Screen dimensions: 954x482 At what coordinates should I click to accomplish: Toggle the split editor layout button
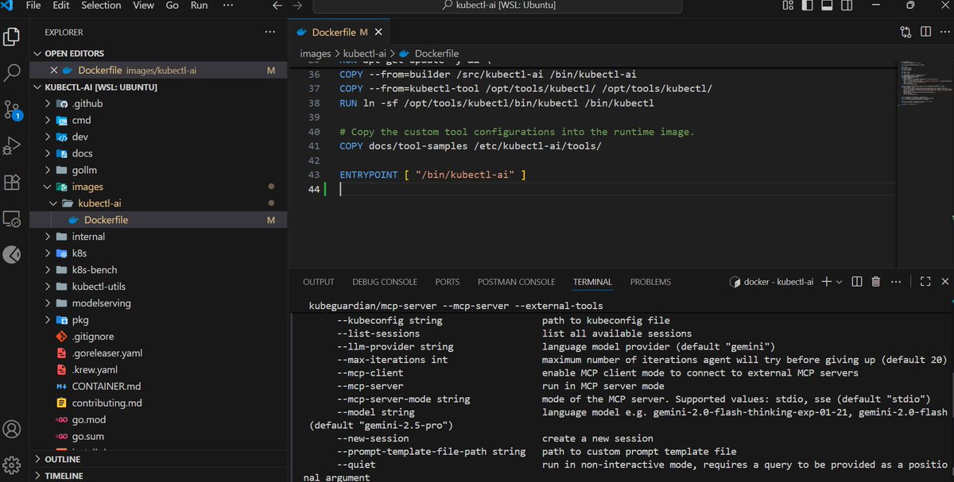coord(926,32)
